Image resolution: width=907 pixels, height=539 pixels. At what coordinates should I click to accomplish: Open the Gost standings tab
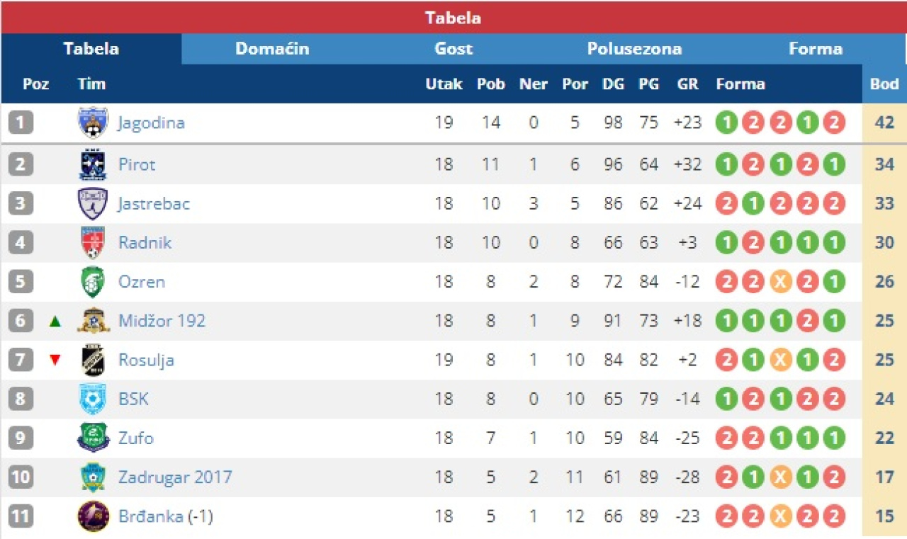453,49
